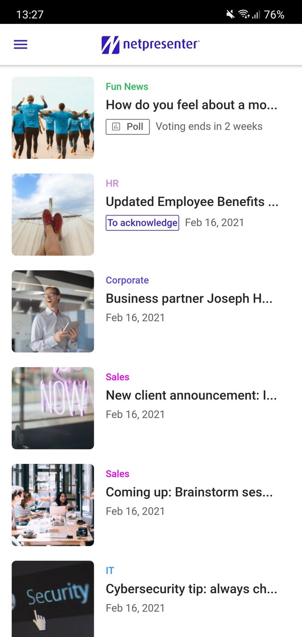Open 'Cybersecurity tip: always ch...' article

pos(189,589)
